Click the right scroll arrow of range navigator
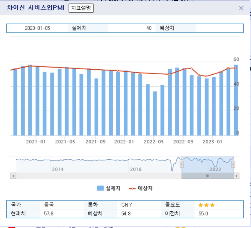251x228 pixels. click(x=236, y=176)
